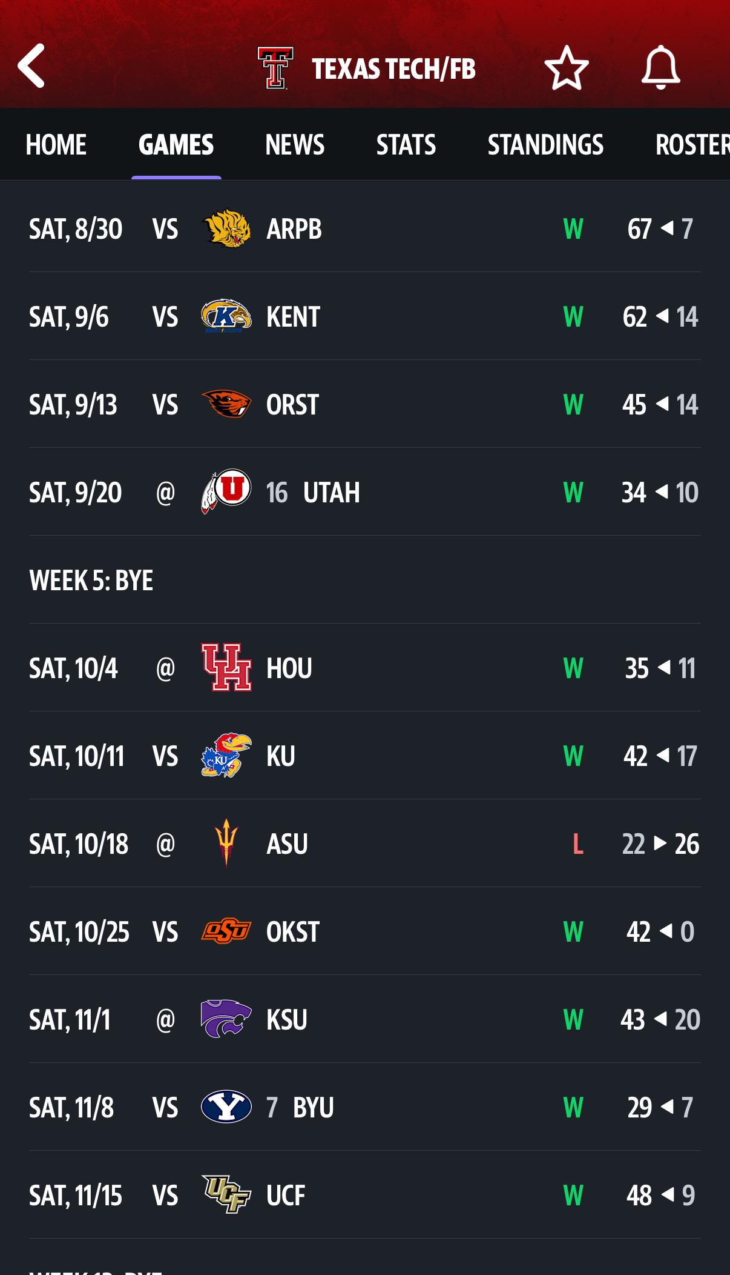Tap the ARPB golden lion logo
Screen dimensions: 730x1275
click(x=226, y=228)
